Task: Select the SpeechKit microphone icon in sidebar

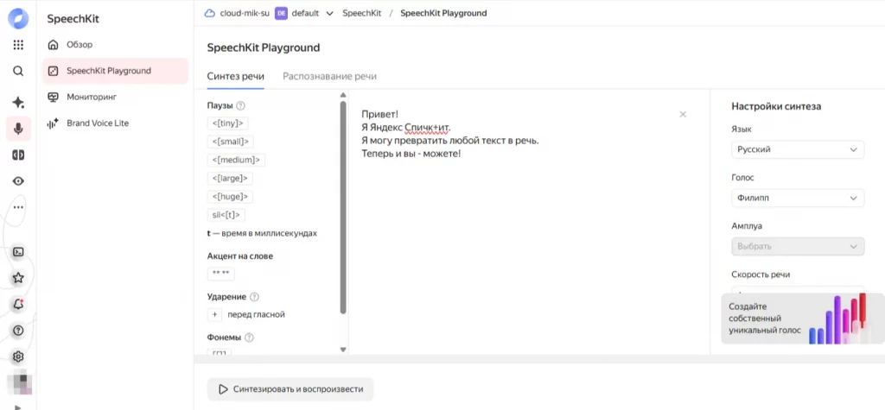Action: tap(18, 129)
